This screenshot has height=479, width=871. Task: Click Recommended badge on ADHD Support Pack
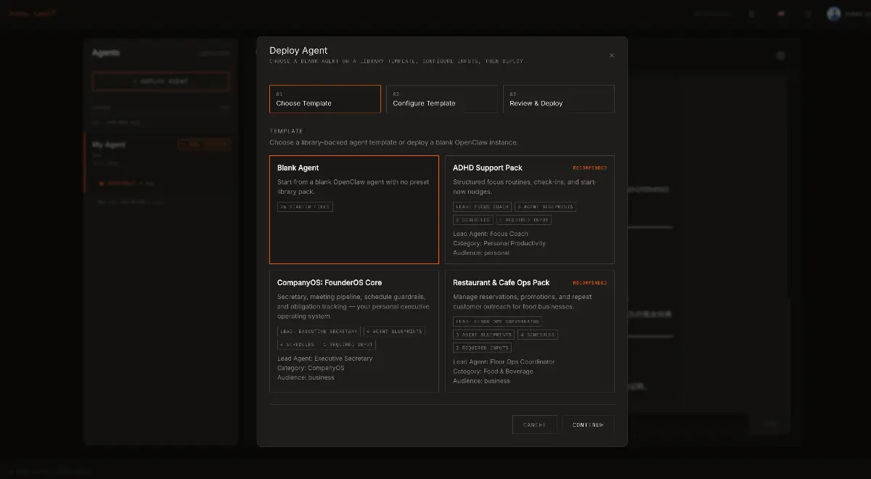click(589, 168)
